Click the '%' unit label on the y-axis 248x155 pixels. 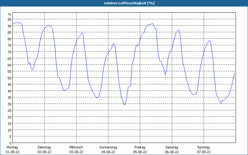coord(10,14)
